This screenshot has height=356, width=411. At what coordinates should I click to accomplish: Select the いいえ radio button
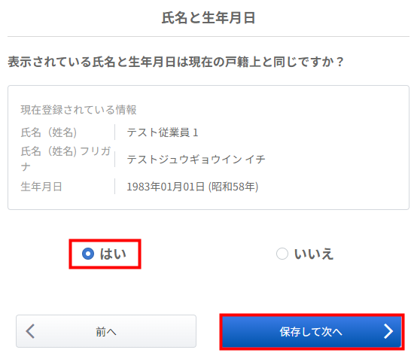coord(282,254)
